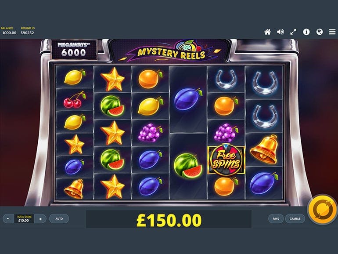
Task: Decrease total stake with minus button
Action: tap(8, 218)
